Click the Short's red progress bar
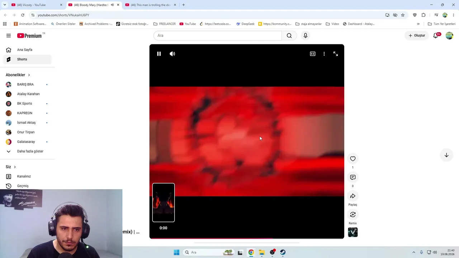 click(x=247, y=238)
